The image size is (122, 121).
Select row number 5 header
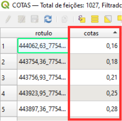tap(9, 109)
